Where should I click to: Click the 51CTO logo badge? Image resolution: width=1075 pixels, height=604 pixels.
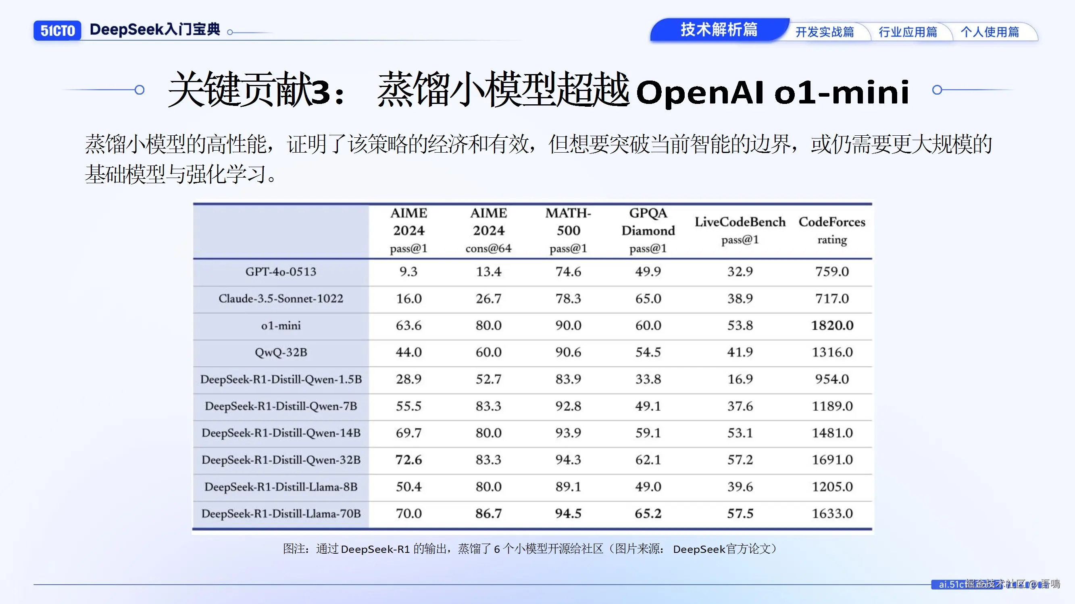[x=58, y=31]
